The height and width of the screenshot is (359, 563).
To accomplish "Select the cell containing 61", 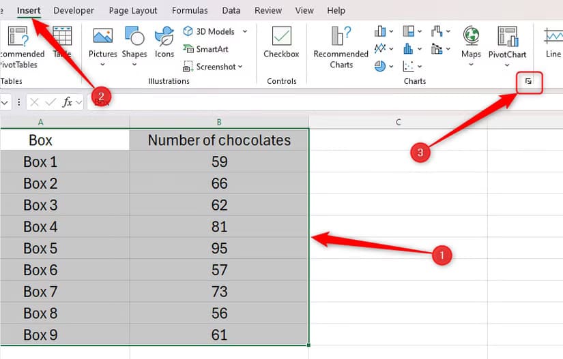I will pos(219,334).
